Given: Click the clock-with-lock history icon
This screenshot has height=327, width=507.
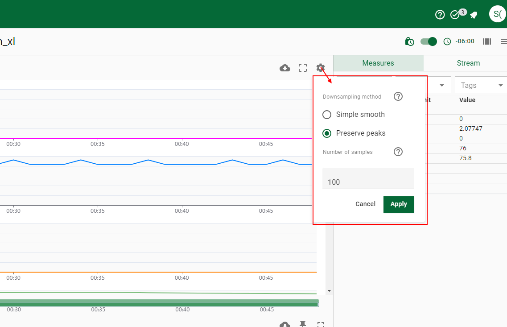Looking at the screenshot, I should coord(410,41).
